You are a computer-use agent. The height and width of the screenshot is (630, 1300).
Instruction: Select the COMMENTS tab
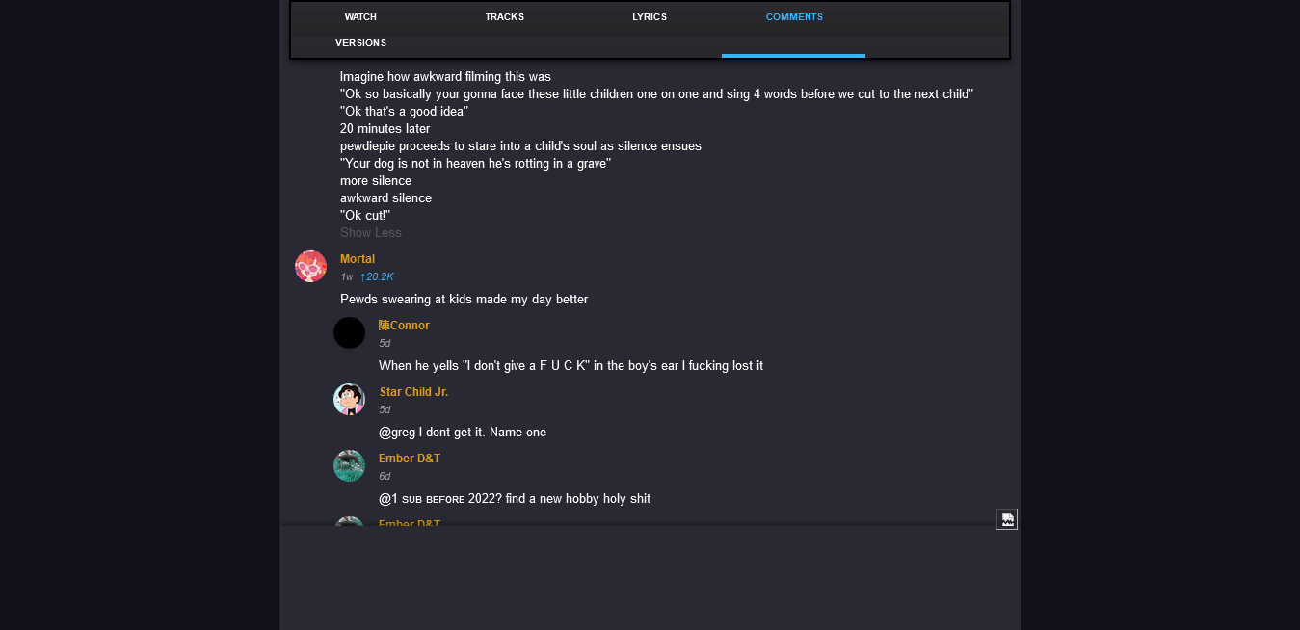point(794,17)
